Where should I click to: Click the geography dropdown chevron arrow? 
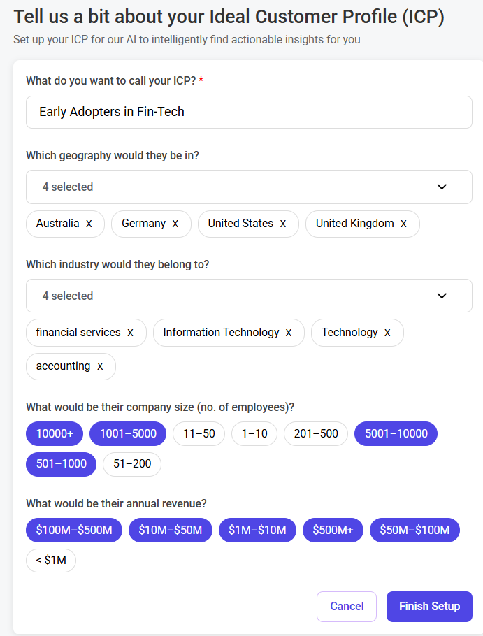point(442,187)
